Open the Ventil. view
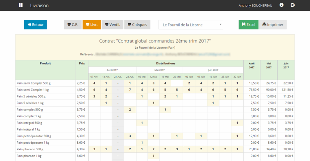This screenshot has height=161, width=310. coord(112,25)
